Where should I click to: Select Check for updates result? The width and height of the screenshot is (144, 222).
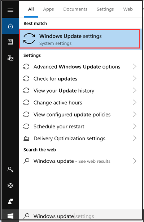[80, 78]
